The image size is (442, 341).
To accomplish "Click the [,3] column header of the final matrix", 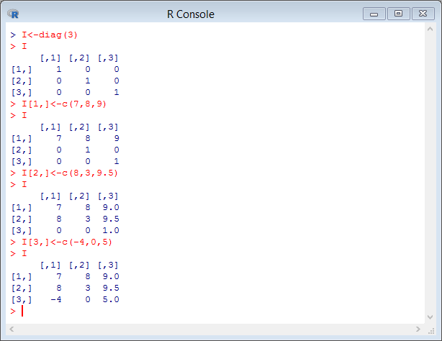I will click(108, 265).
